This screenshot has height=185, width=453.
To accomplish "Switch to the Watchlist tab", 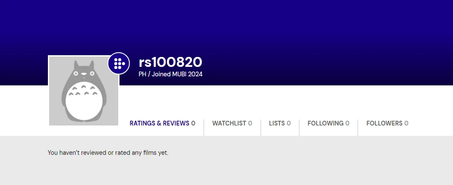I will point(232,123).
